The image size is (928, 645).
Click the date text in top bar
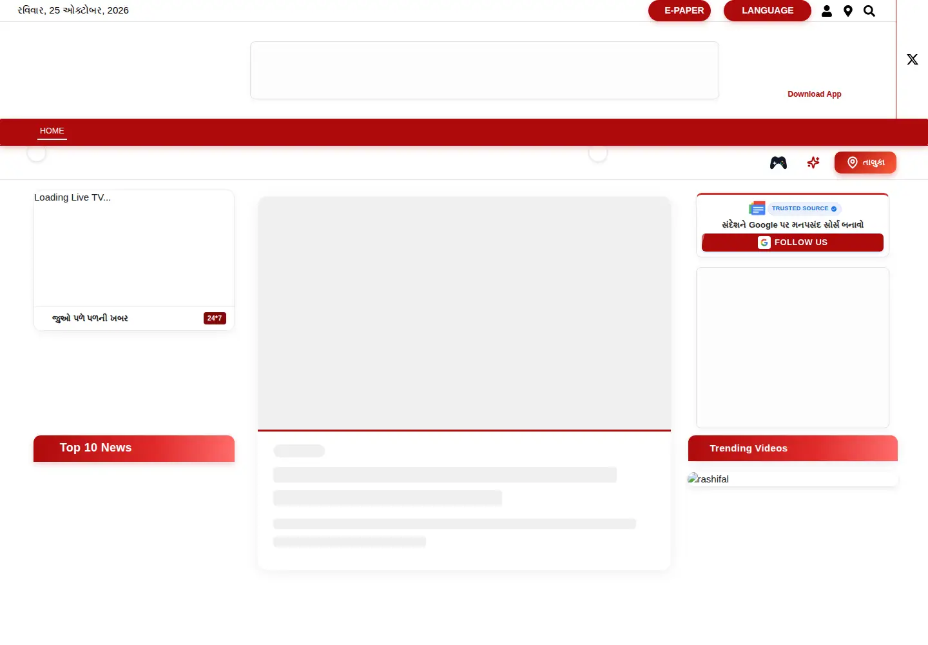(73, 10)
